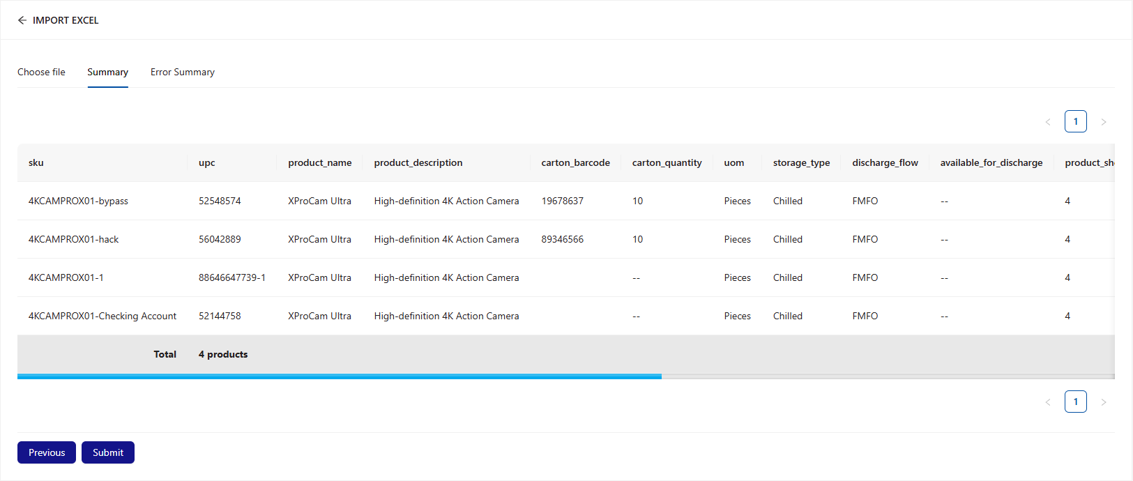
Task: Select page 1 in top pagination
Action: 1076,121
